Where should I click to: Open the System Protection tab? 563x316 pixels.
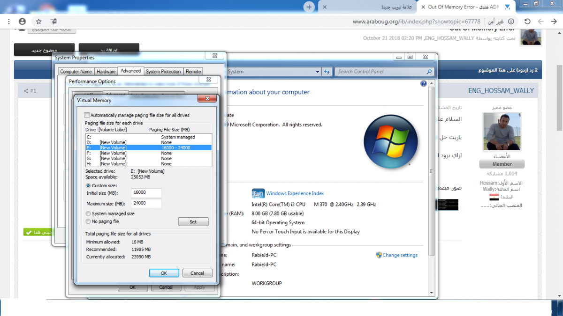coord(163,72)
